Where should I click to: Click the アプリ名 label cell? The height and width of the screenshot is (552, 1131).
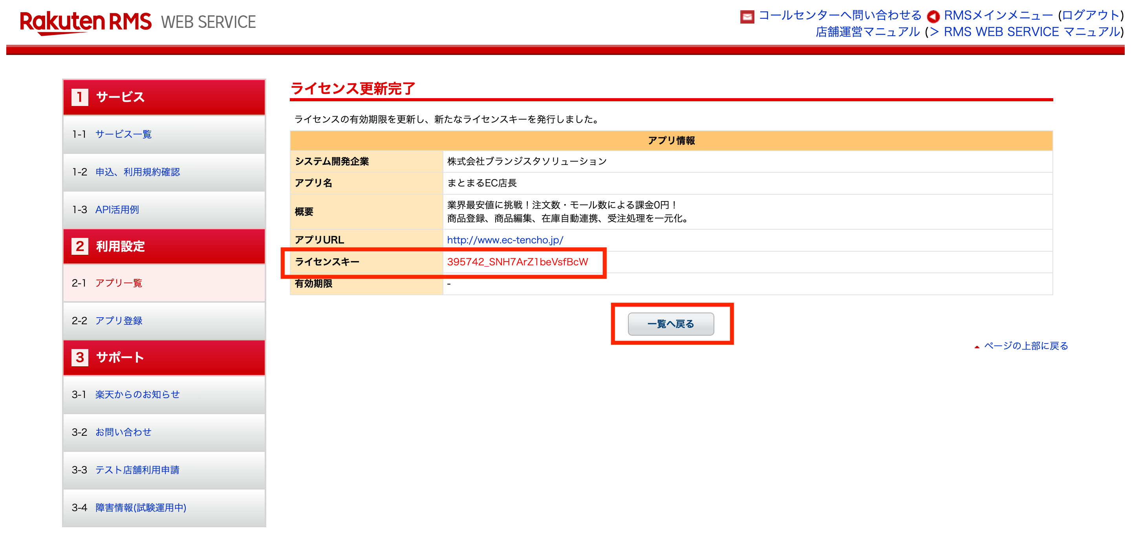click(x=366, y=183)
